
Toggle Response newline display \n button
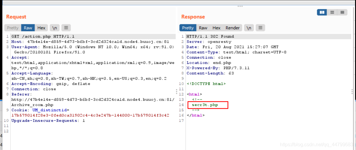[x=249, y=28]
